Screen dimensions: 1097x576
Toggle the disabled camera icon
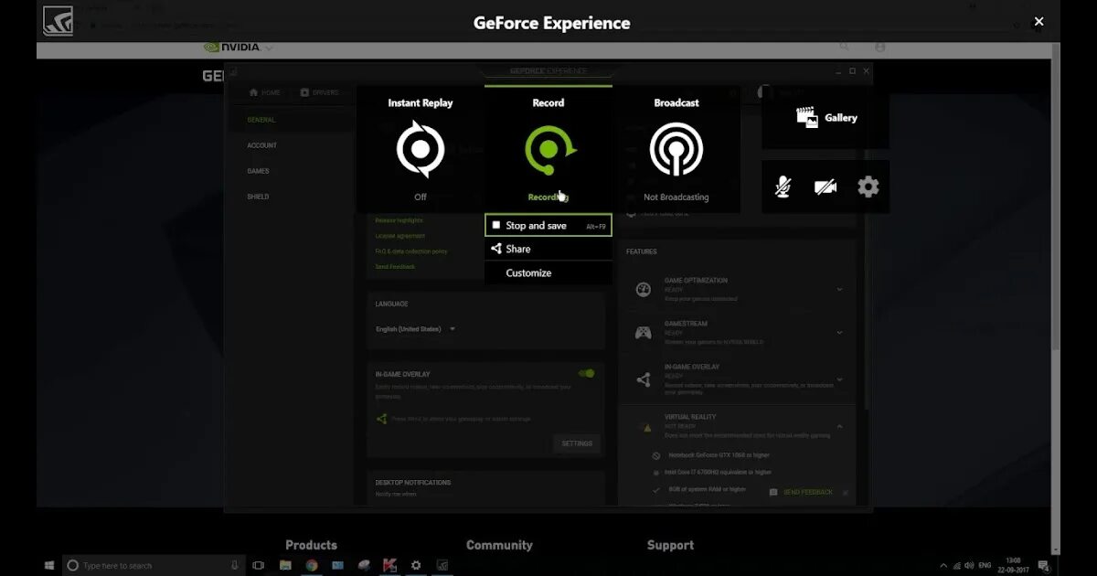click(825, 187)
